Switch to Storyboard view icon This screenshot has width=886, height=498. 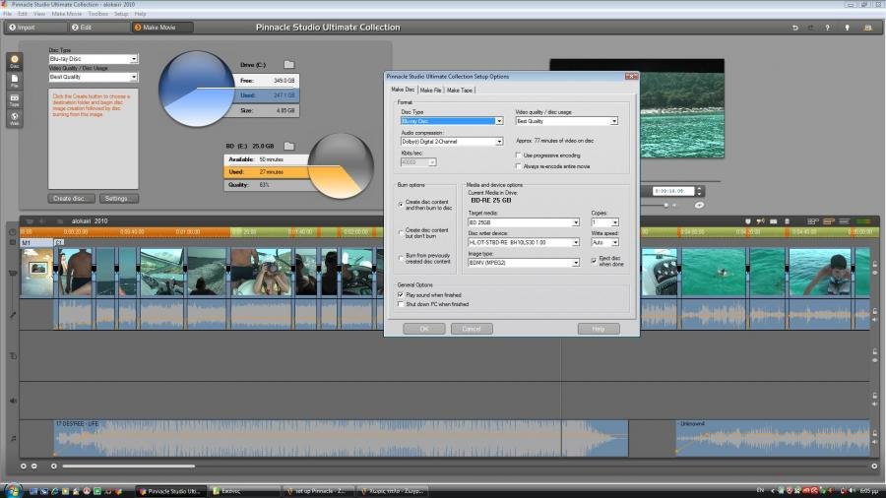[812, 221]
